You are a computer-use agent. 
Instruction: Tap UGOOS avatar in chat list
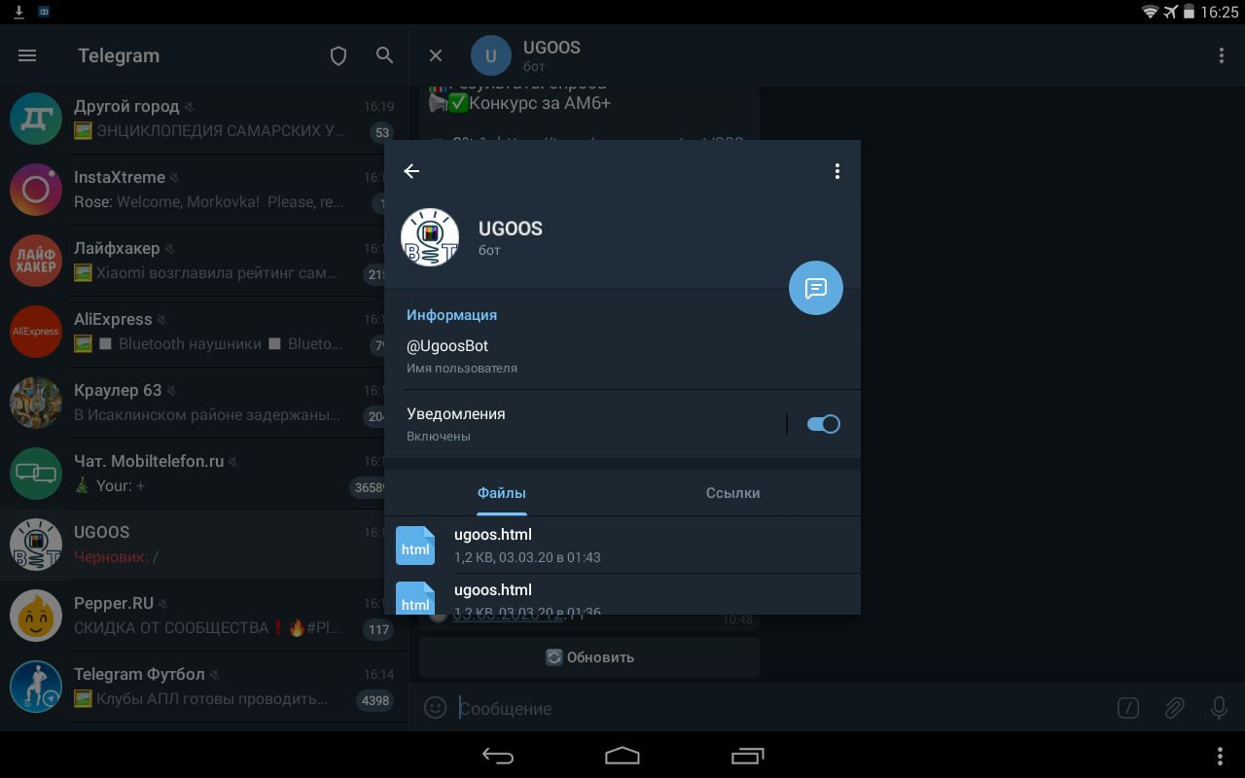pos(36,545)
